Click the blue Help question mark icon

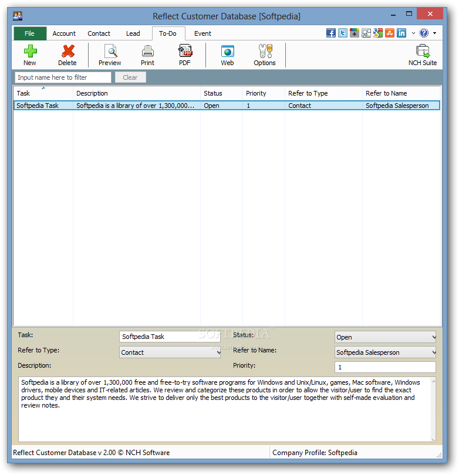point(424,33)
